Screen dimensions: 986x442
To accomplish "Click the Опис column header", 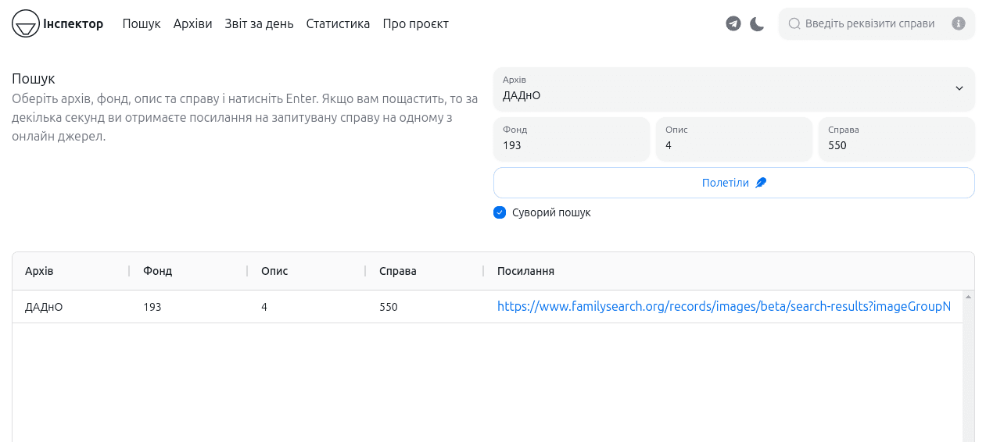I will point(274,271).
